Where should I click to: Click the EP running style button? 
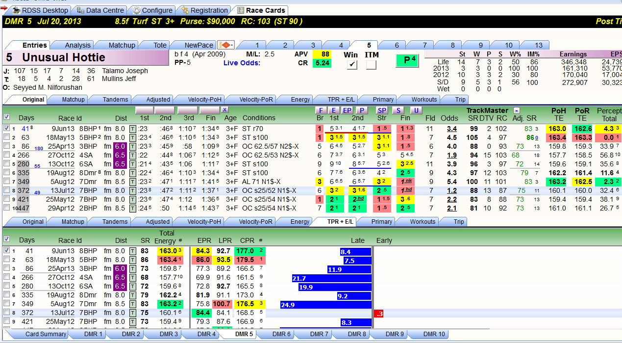[x=347, y=110]
